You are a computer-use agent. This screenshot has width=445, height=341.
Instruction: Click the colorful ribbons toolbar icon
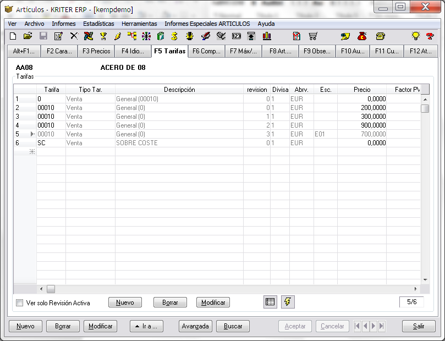(x=89, y=36)
